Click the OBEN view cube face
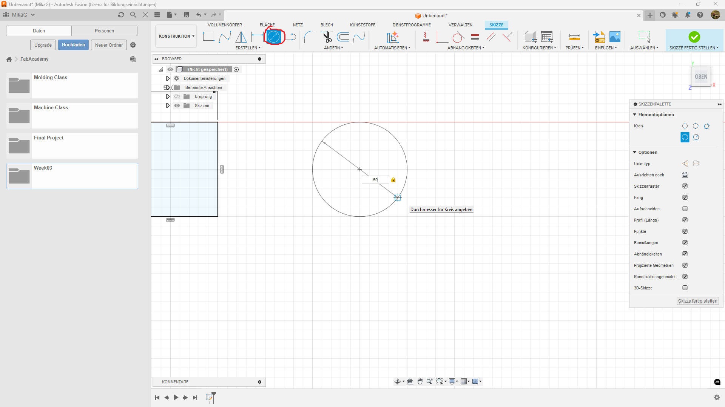This screenshot has height=407, width=725. click(x=701, y=77)
